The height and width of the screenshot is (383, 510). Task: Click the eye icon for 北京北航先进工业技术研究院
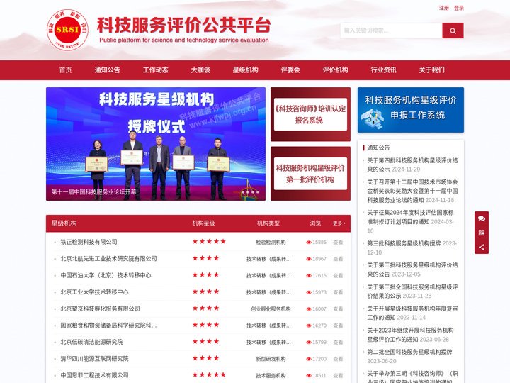pyautogui.click(x=309, y=259)
